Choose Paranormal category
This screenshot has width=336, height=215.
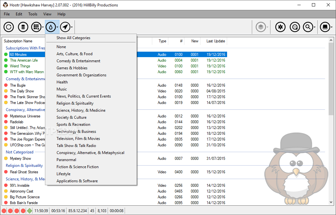coord(91,160)
